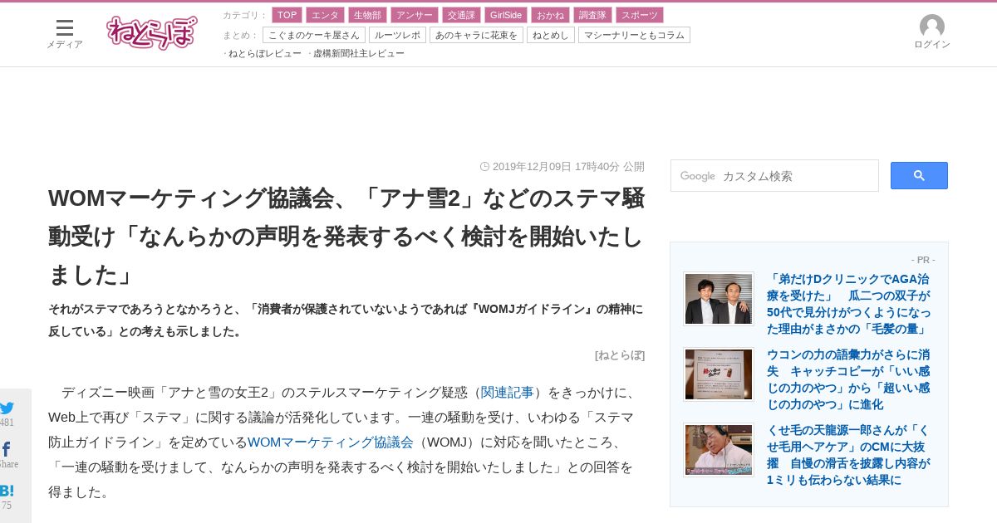Open the メディア hamburger menu

tap(65, 34)
